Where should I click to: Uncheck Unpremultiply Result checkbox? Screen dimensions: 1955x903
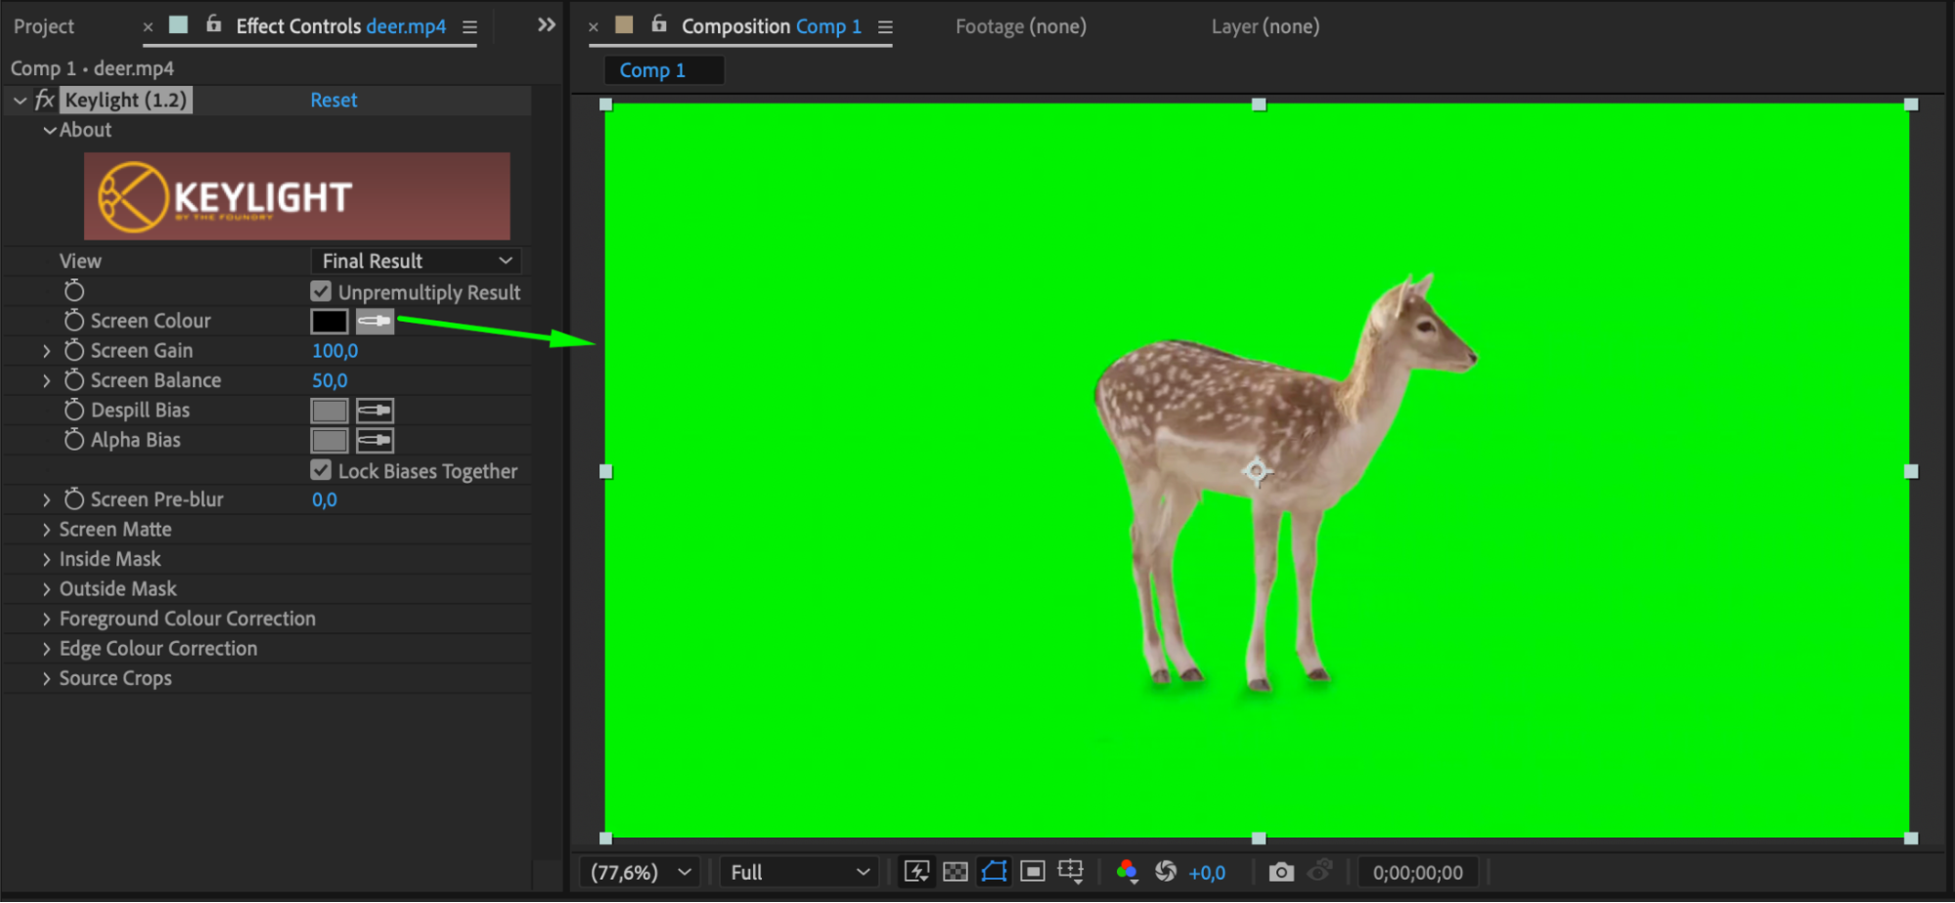click(x=321, y=291)
